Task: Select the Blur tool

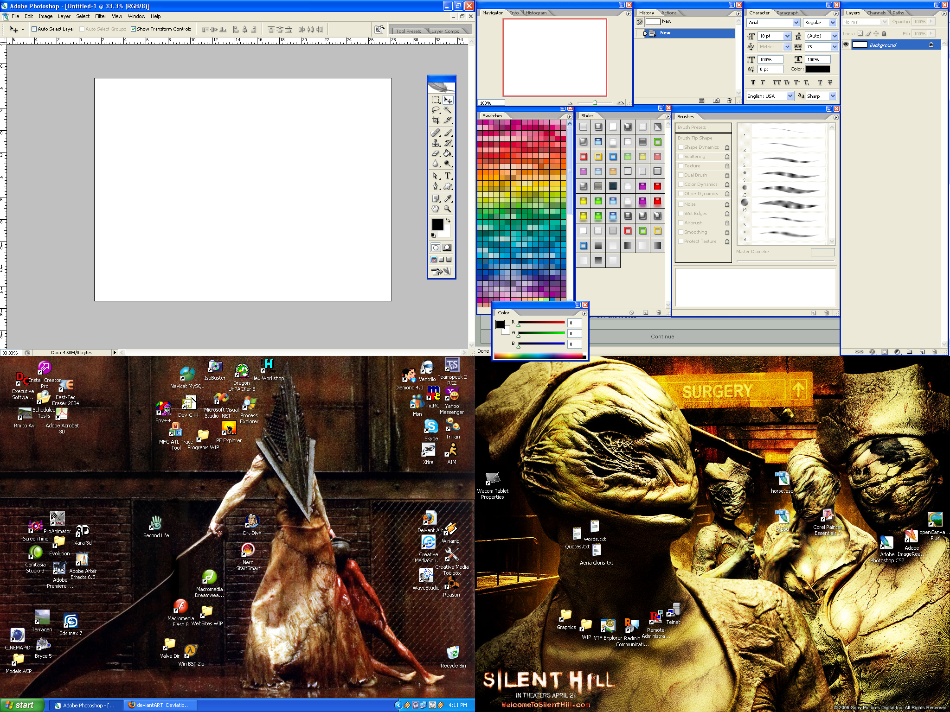Action: pyautogui.click(x=435, y=163)
